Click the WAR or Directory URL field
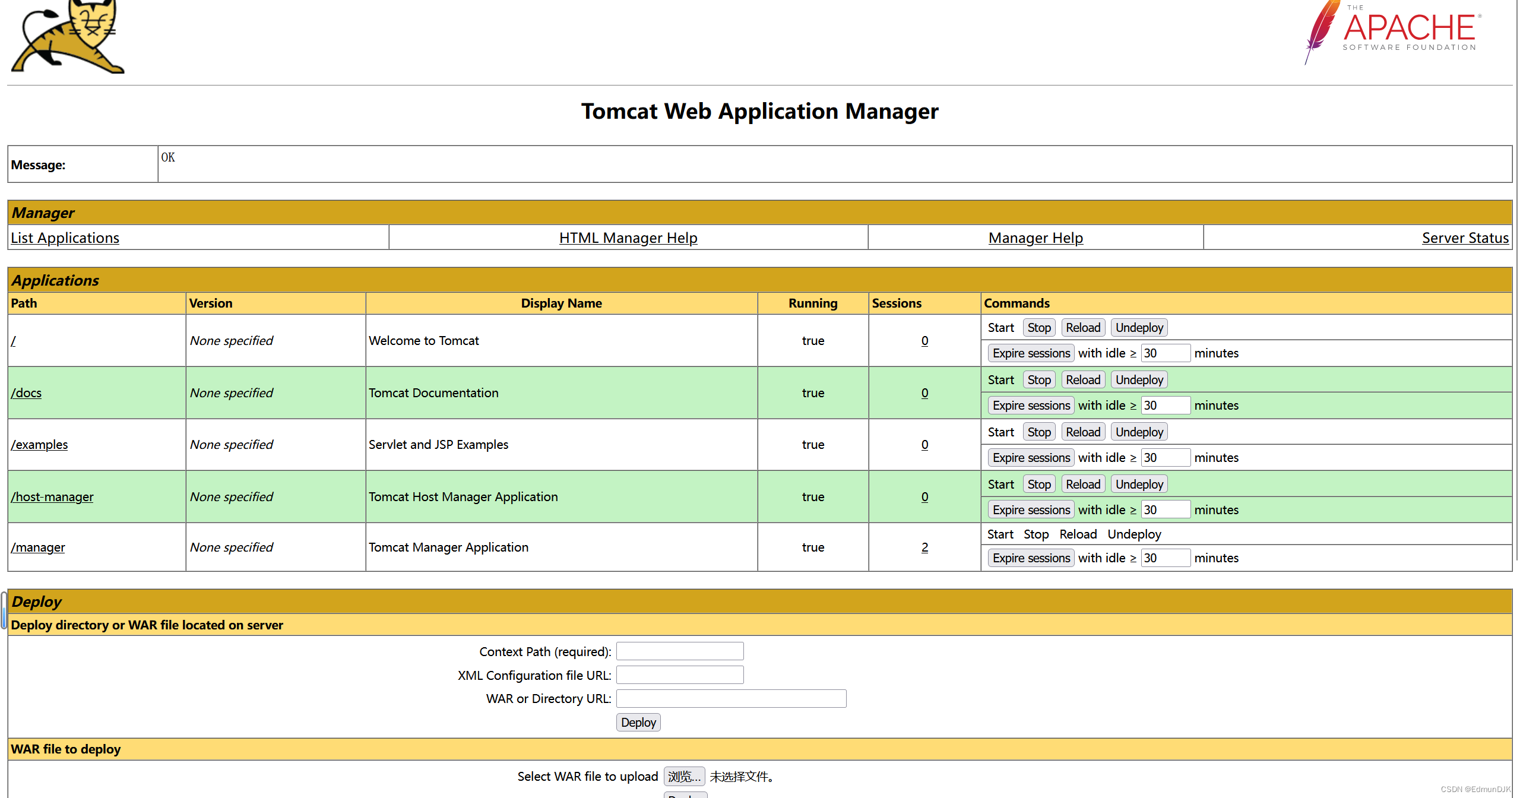This screenshot has width=1520, height=798. (x=731, y=699)
